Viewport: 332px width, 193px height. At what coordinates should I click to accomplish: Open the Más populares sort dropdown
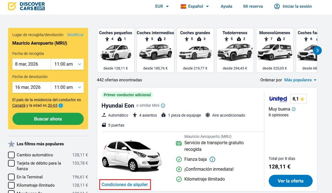(x=301, y=80)
